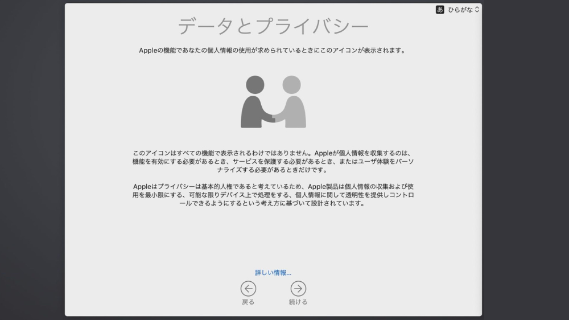The image size is (569, 320).
Task: Click the continue arrow circle icon
Action: (x=298, y=289)
